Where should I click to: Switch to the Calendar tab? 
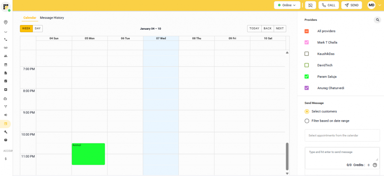click(x=30, y=18)
